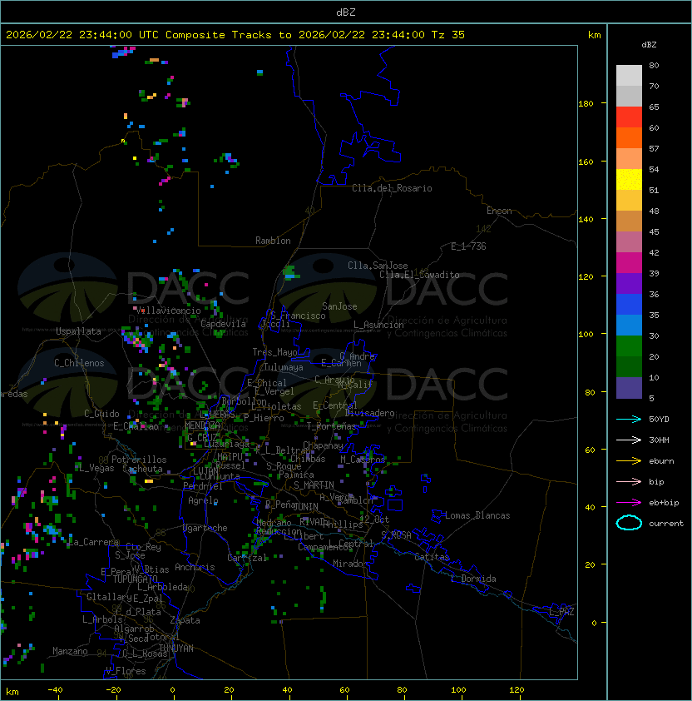
Task: Click the 'L_PAZ' map label
Action: (561, 612)
